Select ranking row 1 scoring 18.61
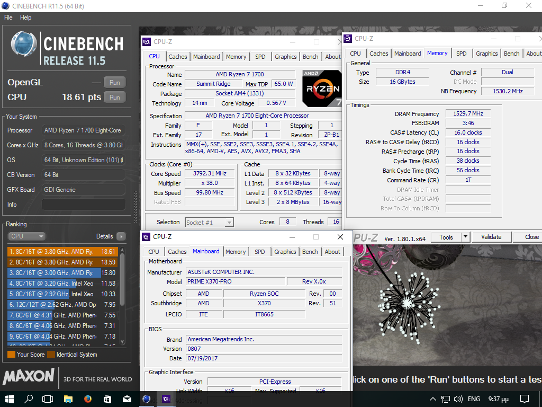542x407 pixels. 62,252
